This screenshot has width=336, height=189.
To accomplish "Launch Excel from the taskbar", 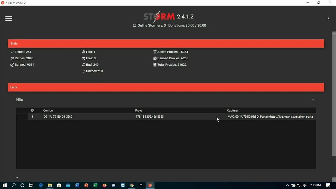I will (x=96, y=185).
